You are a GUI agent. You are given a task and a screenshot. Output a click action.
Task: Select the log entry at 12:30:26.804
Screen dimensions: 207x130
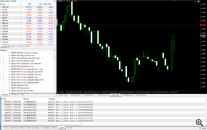click(104, 121)
